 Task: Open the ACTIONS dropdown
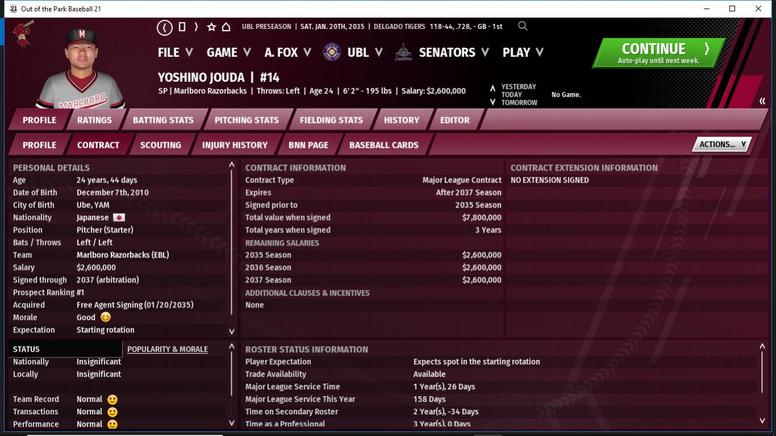[721, 144]
